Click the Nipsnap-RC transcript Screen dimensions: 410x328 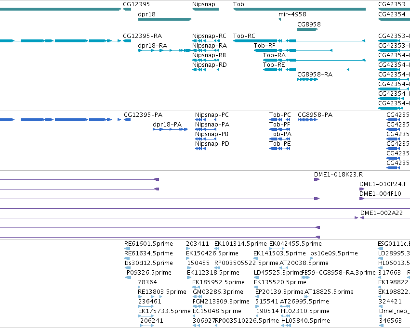[x=206, y=41]
